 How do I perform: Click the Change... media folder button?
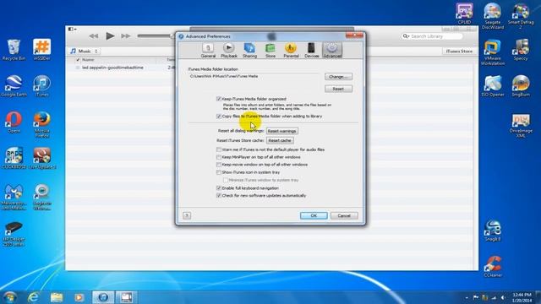pos(338,77)
